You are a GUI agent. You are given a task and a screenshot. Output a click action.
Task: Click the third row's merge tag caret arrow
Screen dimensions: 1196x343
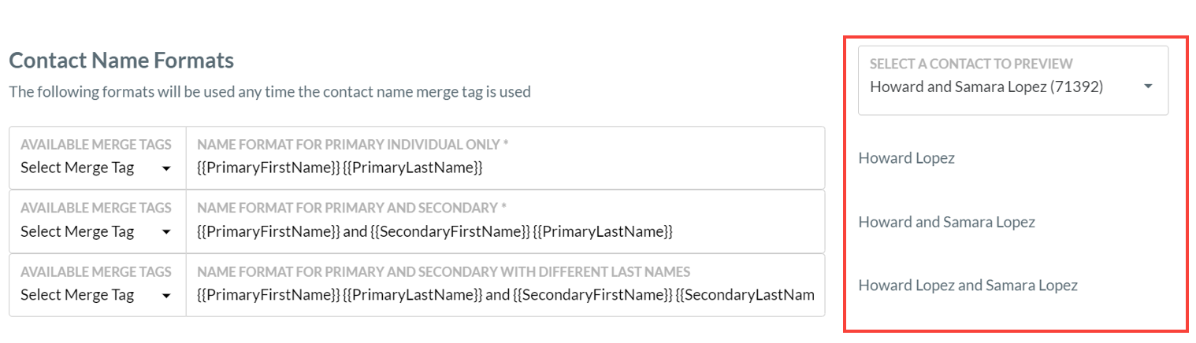[165, 295]
